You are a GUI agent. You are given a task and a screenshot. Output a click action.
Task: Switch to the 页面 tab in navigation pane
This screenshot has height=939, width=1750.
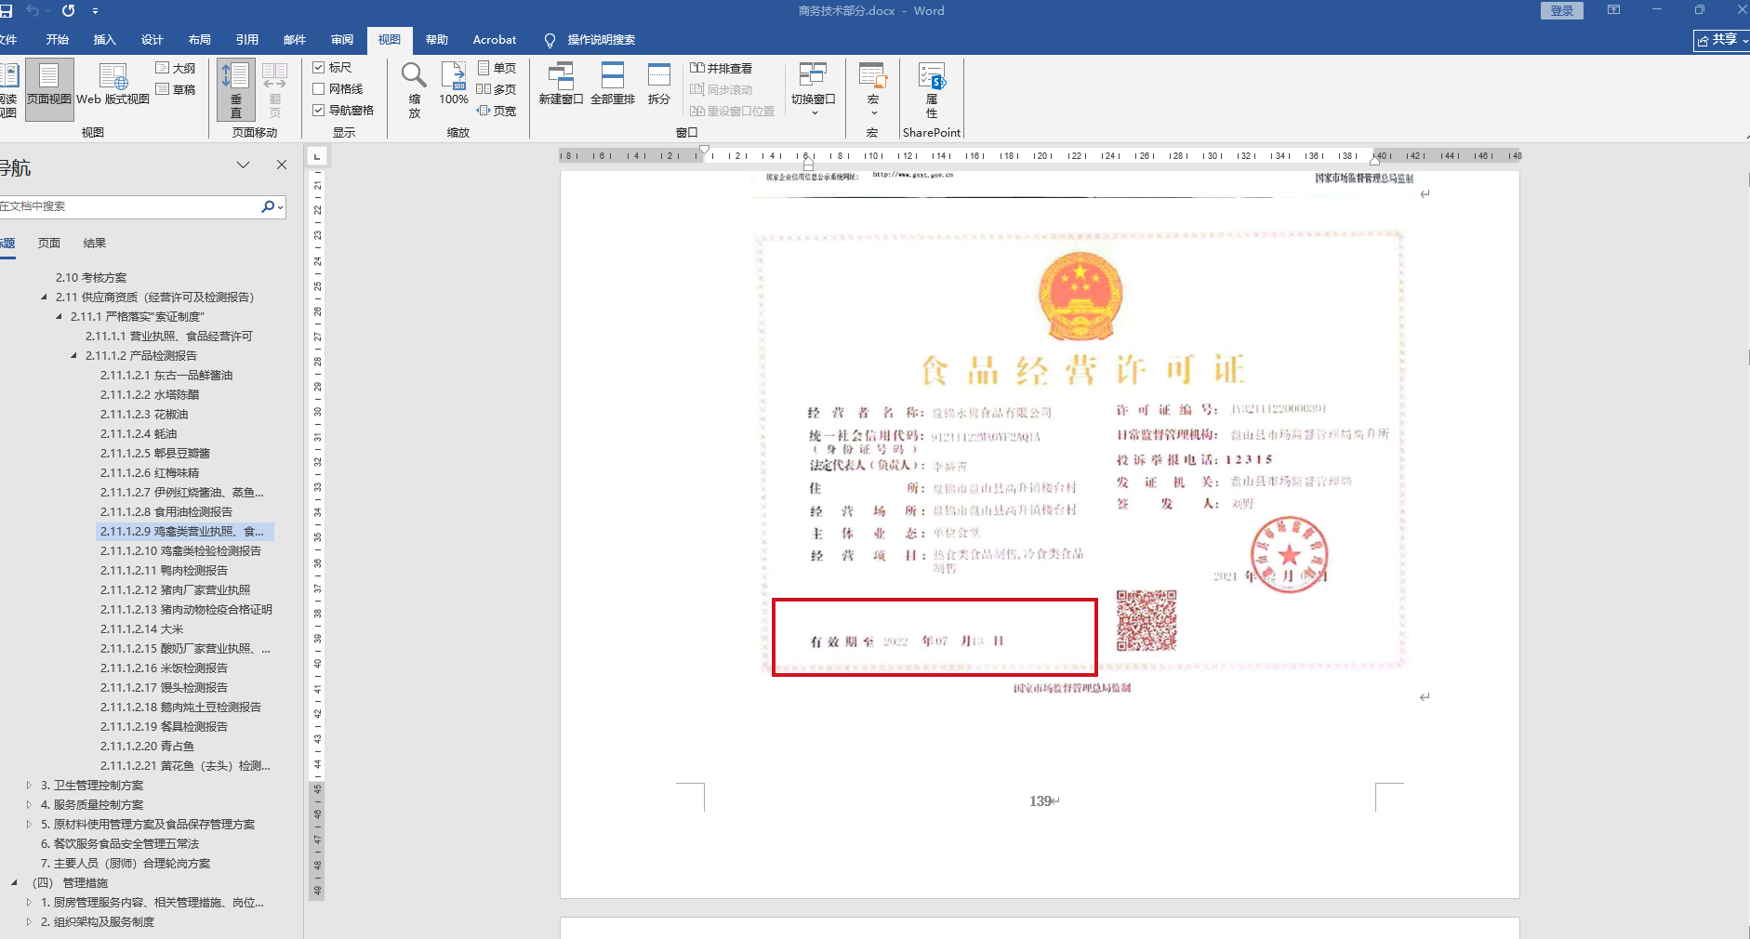pos(49,244)
